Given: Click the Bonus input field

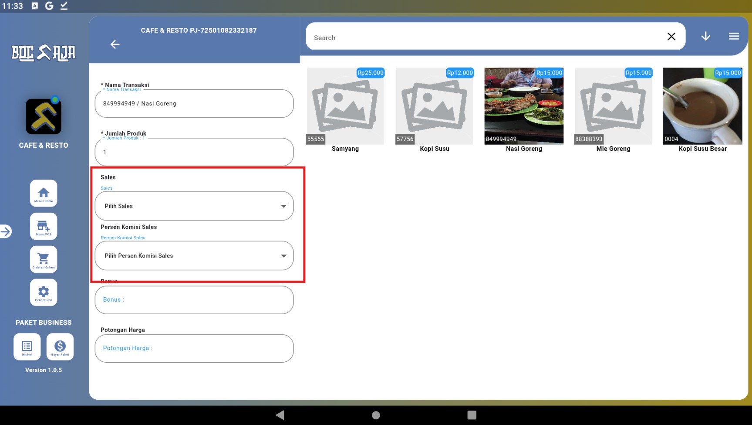Looking at the screenshot, I should (x=194, y=300).
